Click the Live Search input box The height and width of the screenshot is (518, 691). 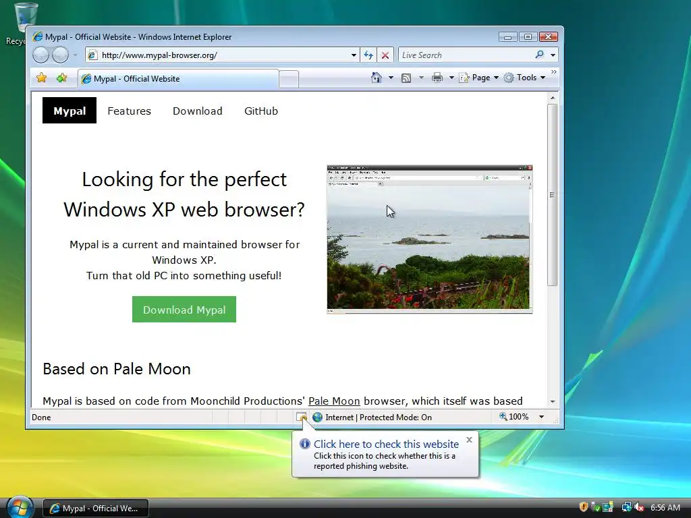click(x=465, y=55)
